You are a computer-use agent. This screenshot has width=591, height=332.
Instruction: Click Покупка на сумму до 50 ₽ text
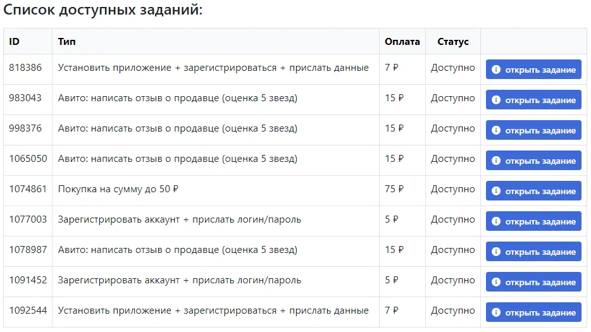pyautogui.click(x=123, y=189)
